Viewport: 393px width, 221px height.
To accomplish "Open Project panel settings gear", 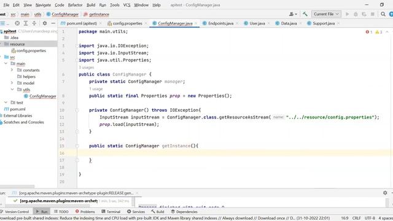I will (45, 23).
